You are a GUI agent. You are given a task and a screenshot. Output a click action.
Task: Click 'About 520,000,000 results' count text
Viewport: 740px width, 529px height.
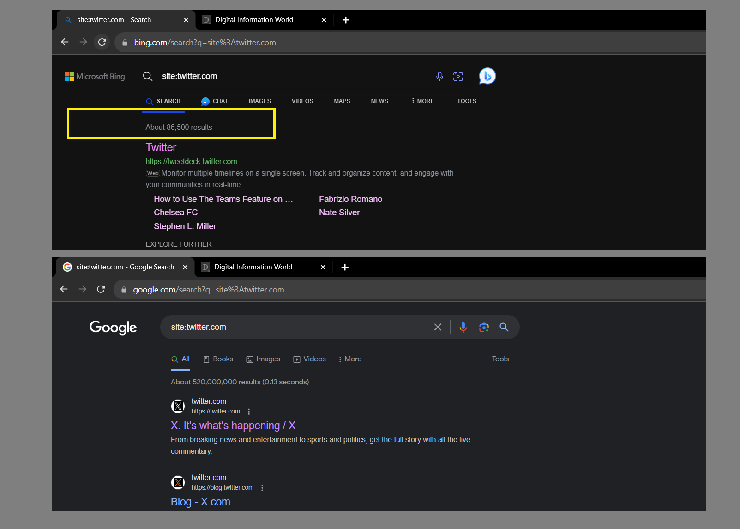click(240, 382)
